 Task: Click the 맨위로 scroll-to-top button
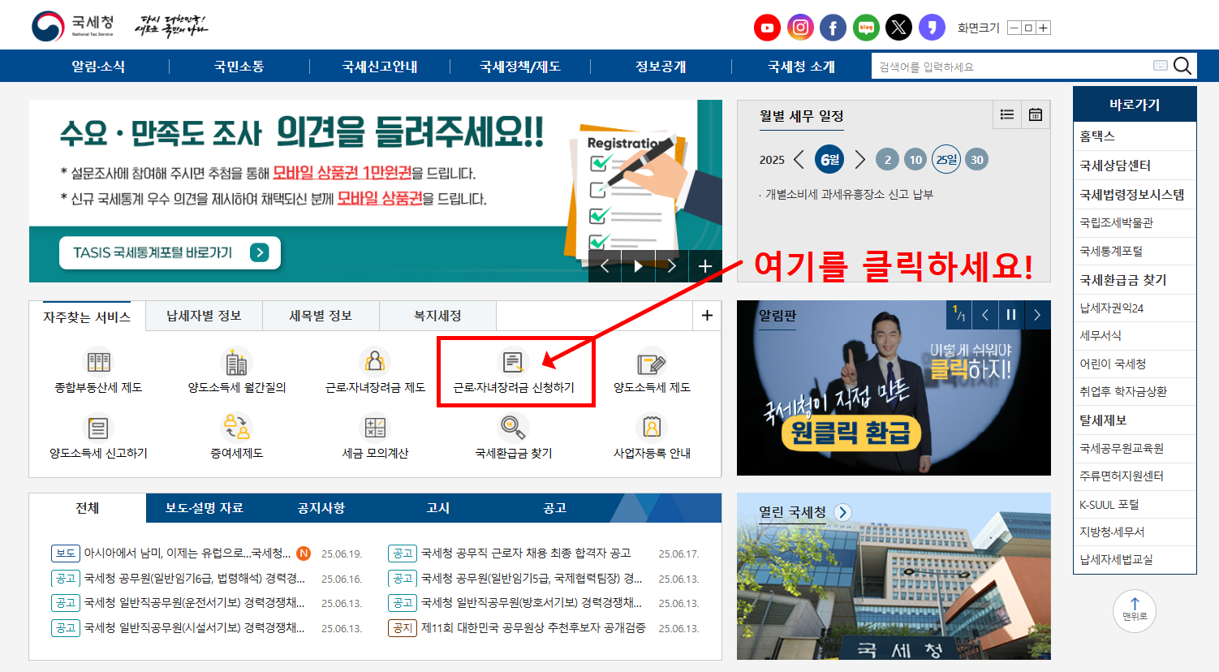pyautogui.click(x=1134, y=611)
